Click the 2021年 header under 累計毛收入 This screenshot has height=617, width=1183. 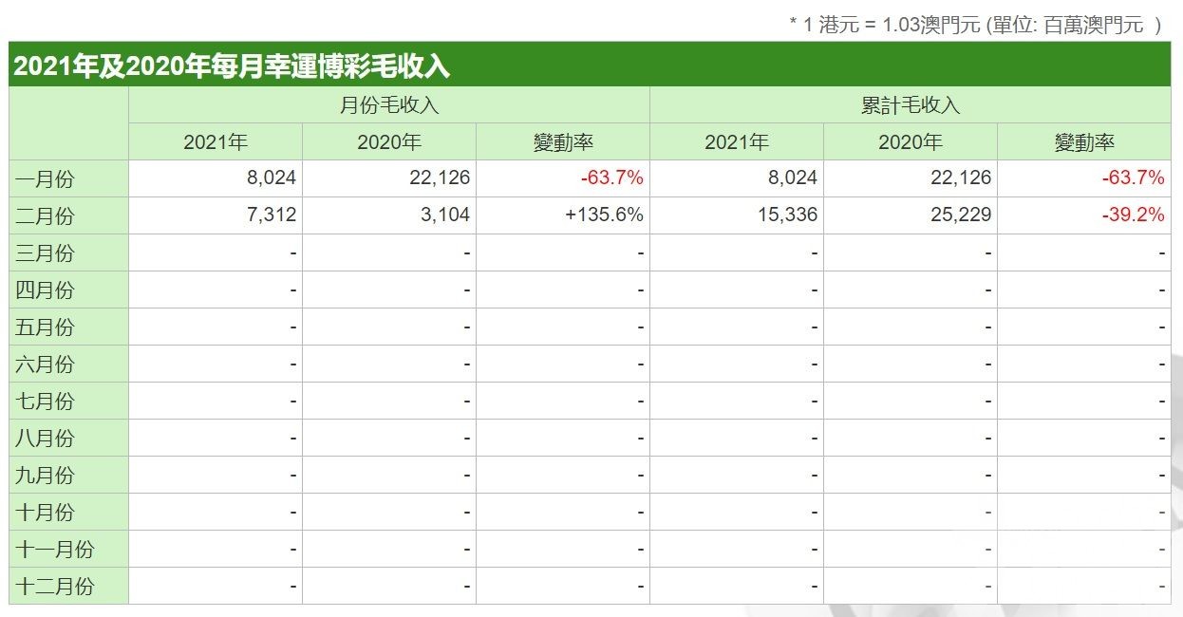[737, 142]
